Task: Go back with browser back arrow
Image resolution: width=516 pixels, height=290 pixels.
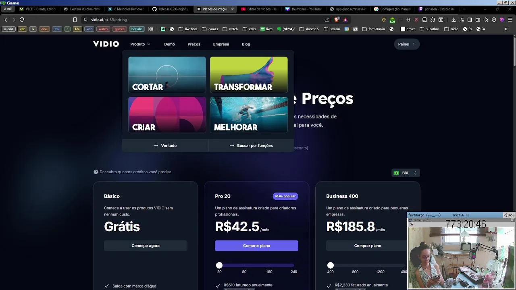Action: [6, 20]
